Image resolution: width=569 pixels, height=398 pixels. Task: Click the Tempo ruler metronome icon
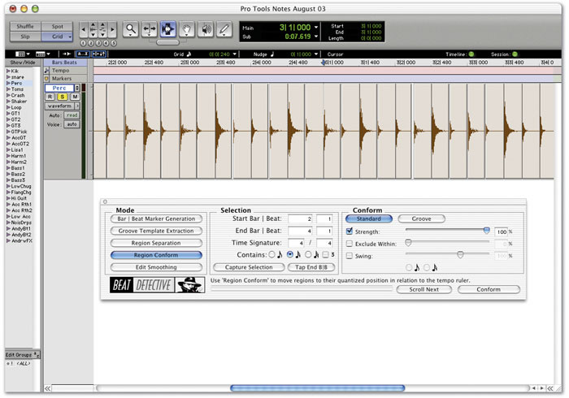coord(47,71)
